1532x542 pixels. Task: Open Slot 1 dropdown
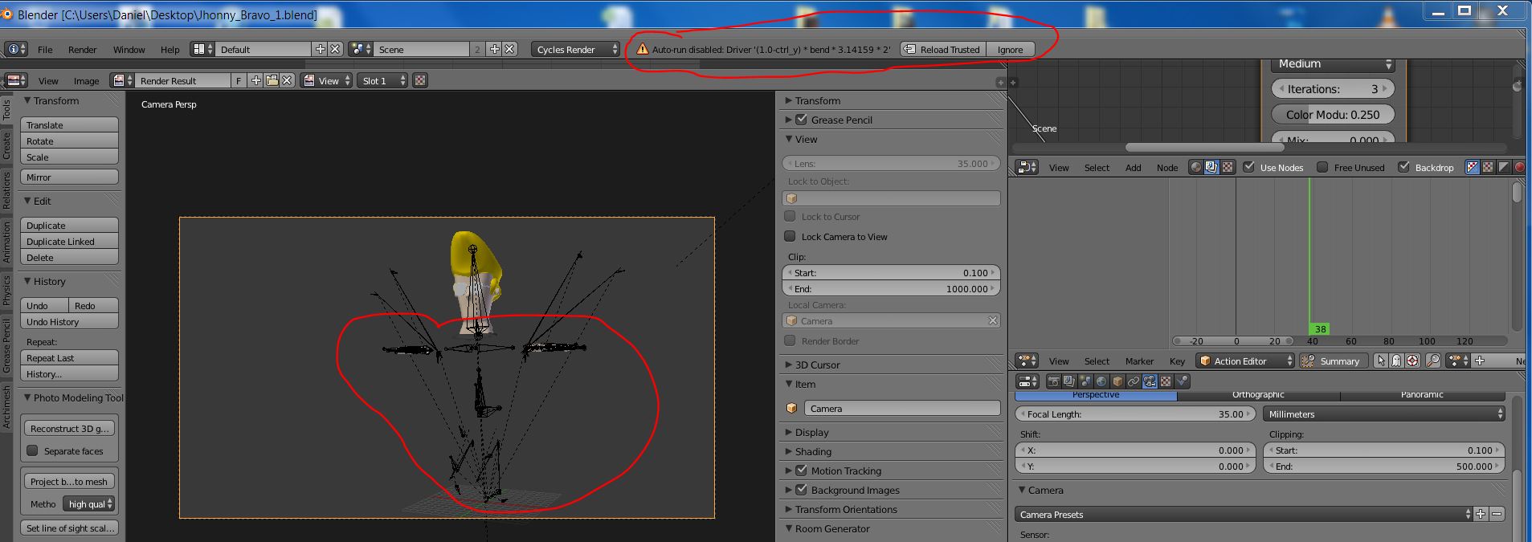382,80
